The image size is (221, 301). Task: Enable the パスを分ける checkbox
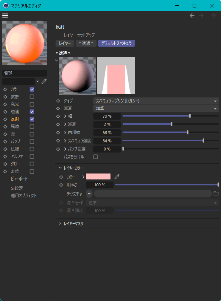click(96, 157)
